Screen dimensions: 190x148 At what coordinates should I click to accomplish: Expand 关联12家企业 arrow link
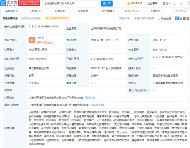[45, 43]
